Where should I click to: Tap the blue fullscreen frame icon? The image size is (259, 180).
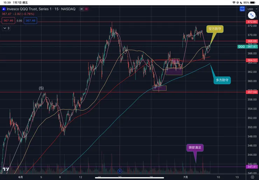point(242,9)
